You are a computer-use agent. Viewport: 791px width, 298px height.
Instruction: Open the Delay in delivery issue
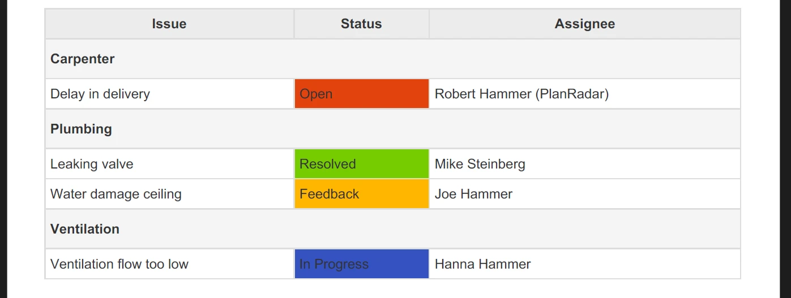[100, 94]
